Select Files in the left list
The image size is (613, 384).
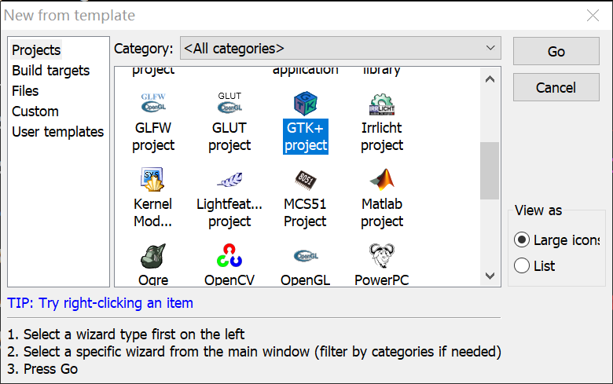pyautogui.click(x=25, y=91)
